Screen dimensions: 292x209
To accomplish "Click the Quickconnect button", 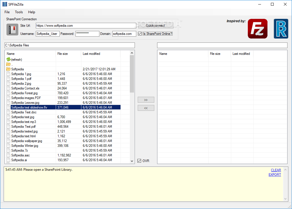I will point(156,26).
